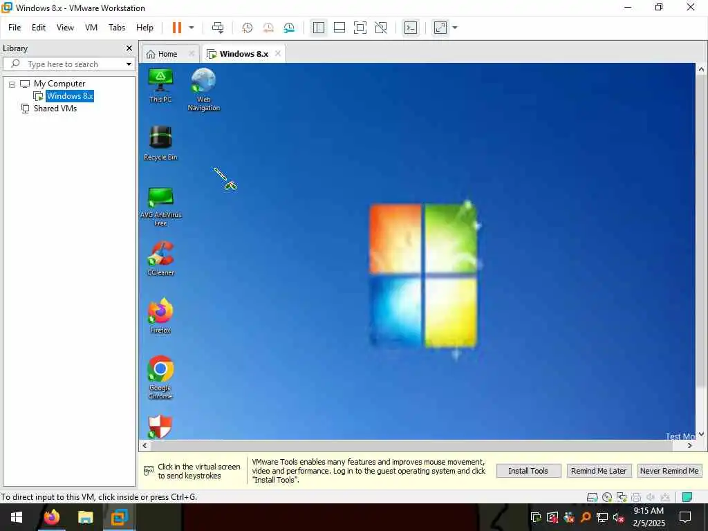Viewport: 708px width, 531px height.
Task: Toggle Unity mode icon
Action: click(x=381, y=28)
